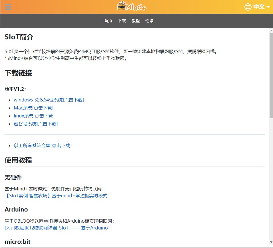The height and width of the screenshot is (248, 273).
Task: Download 以上所有系统合集 package
Action: (43, 145)
